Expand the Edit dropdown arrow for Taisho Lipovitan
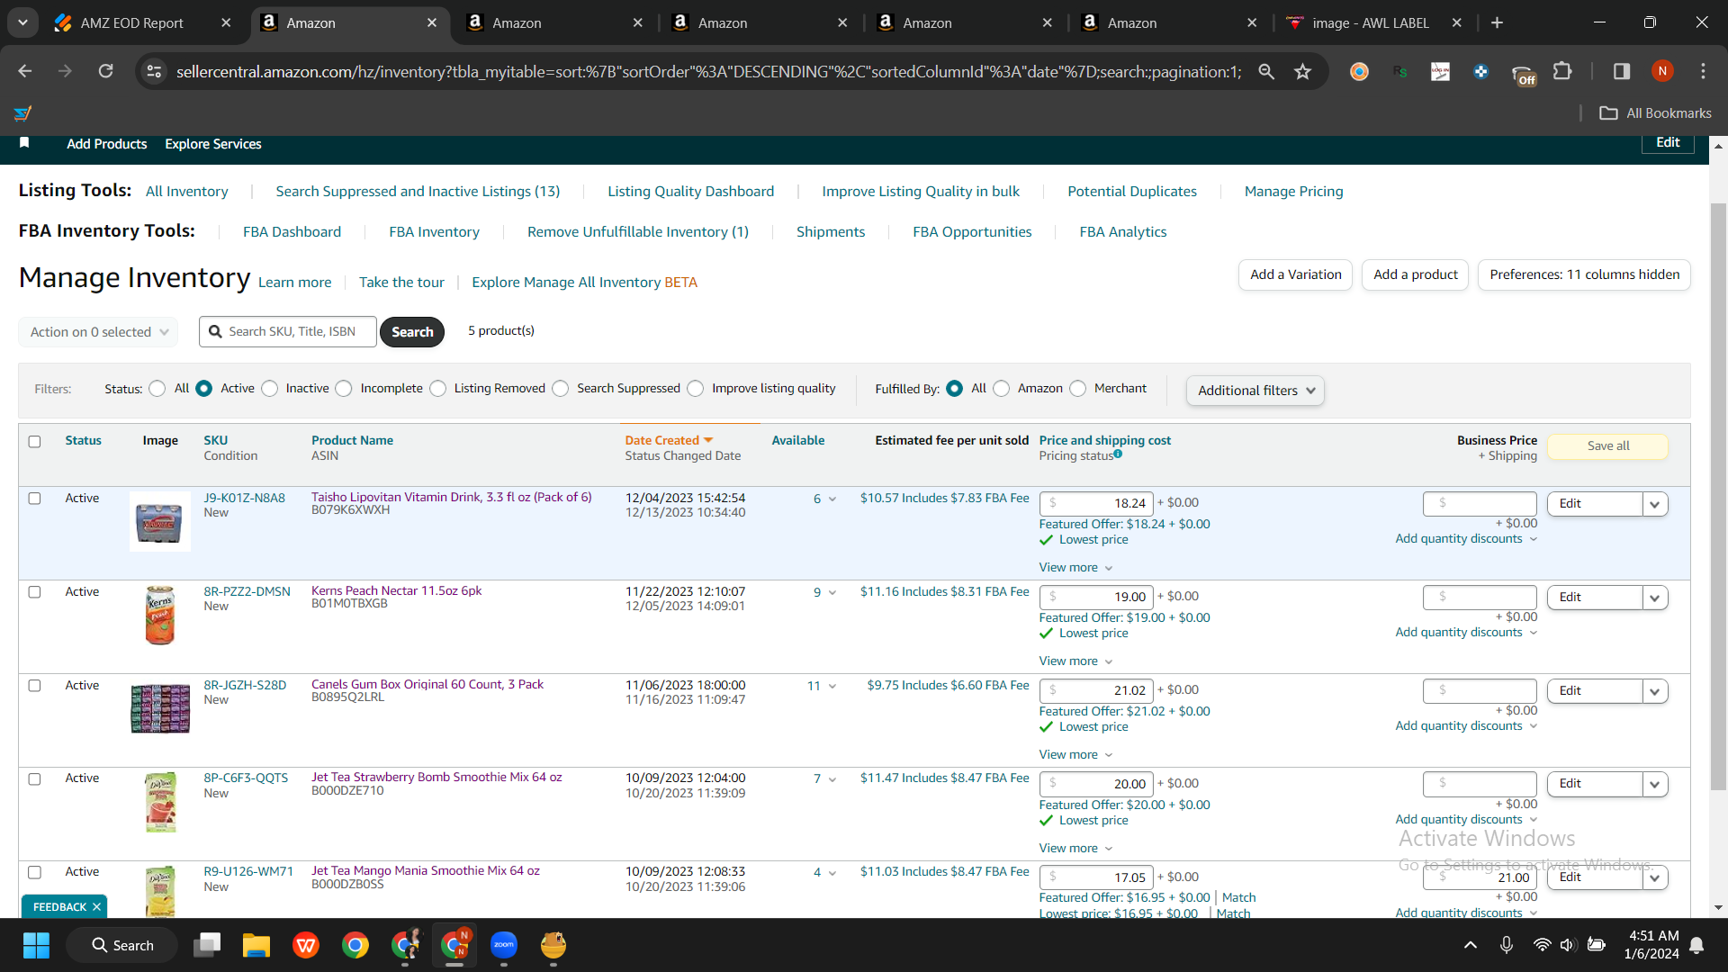Viewport: 1728px width, 972px height. (x=1655, y=504)
